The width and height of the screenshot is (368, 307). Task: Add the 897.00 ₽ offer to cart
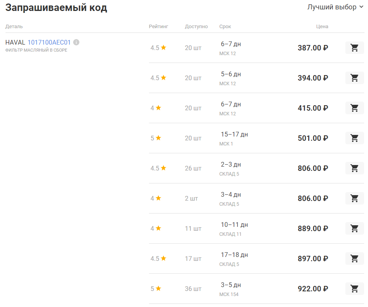[354, 259]
